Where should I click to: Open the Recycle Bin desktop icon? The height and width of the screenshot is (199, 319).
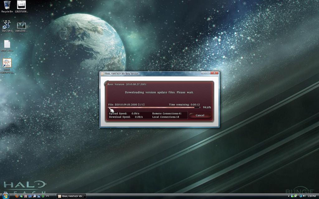click(x=7, y=6)
